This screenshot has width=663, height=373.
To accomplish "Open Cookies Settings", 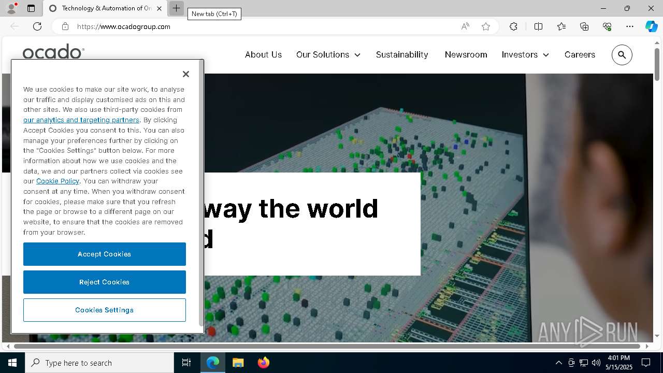I will [105, 310].
